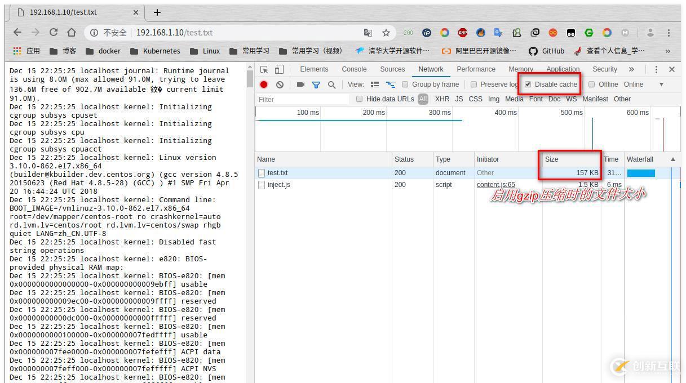Open the 应用 apps shortcut
Screen dimensions: 686x383
click(26, 51)
